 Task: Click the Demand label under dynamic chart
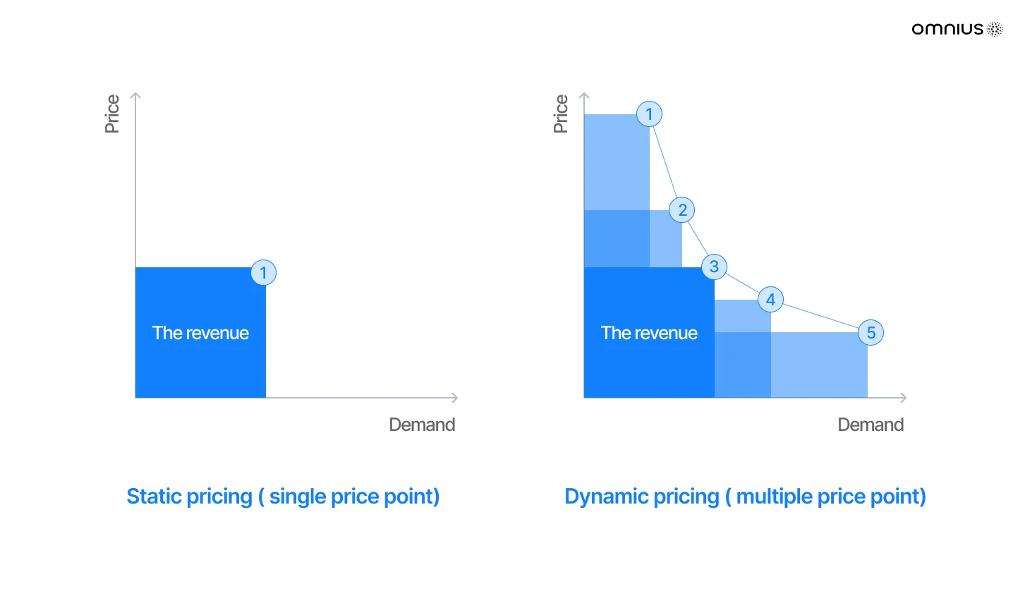(871, 425)
